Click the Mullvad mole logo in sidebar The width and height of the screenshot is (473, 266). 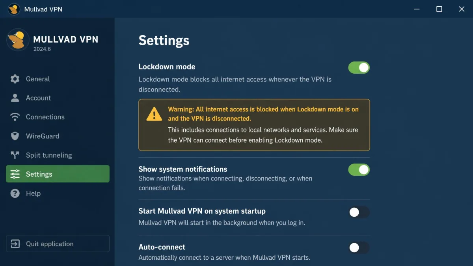[18, 40]
